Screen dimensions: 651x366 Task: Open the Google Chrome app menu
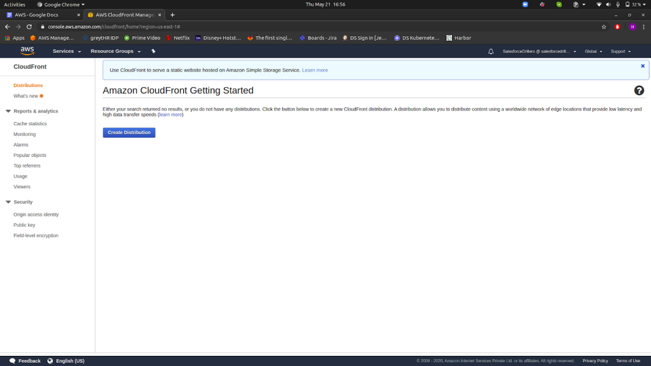(60, 4)
